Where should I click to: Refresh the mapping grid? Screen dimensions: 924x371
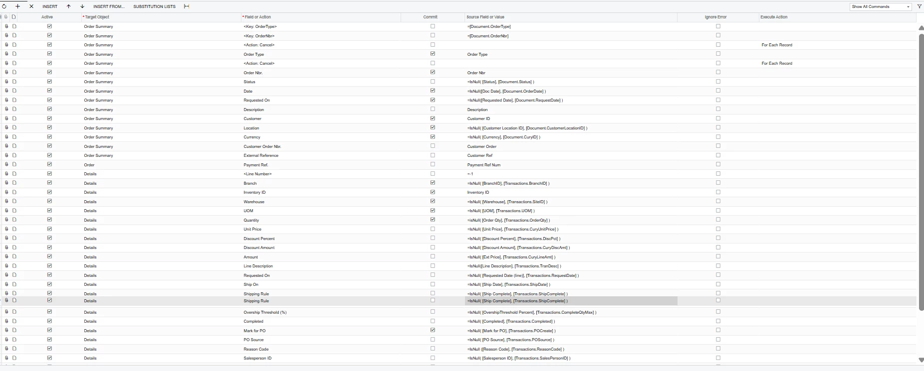coord(4,6)
